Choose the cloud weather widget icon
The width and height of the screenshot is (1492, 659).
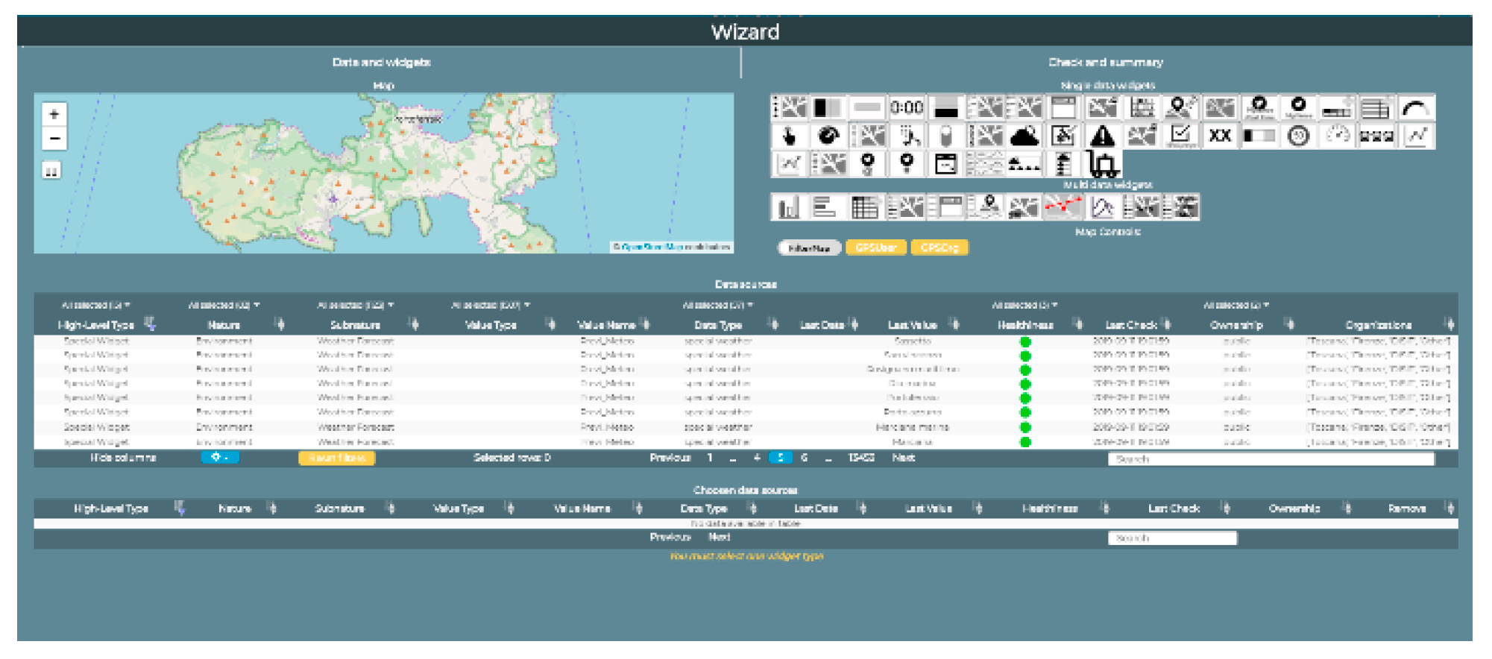point(1024,136)
